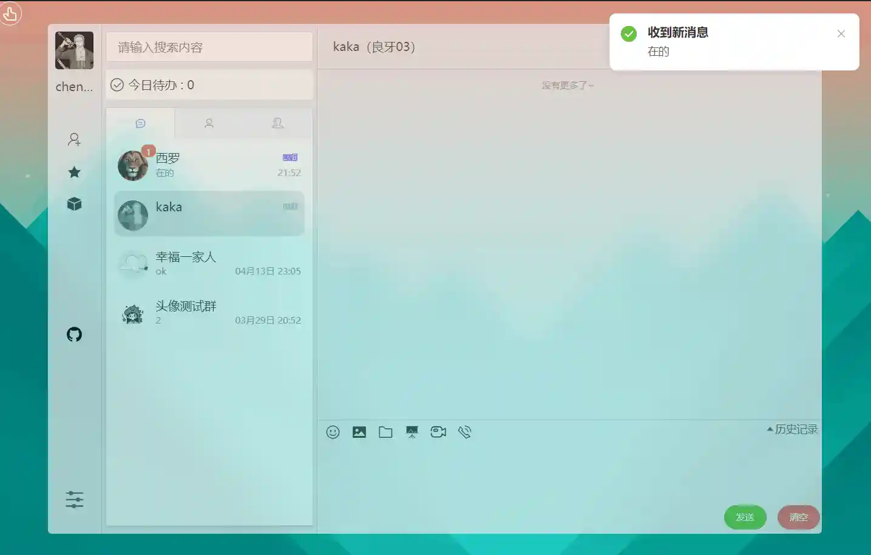Switch to the contacts tab
The image size is (871, 555).
(209, 123)
